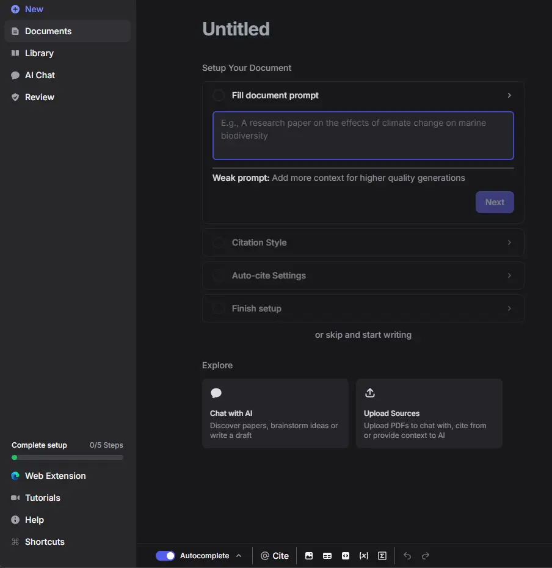Insert a code block from the toolbar
Screen dimensions: 552x568
pyautogui.click(x=346, y=556)
